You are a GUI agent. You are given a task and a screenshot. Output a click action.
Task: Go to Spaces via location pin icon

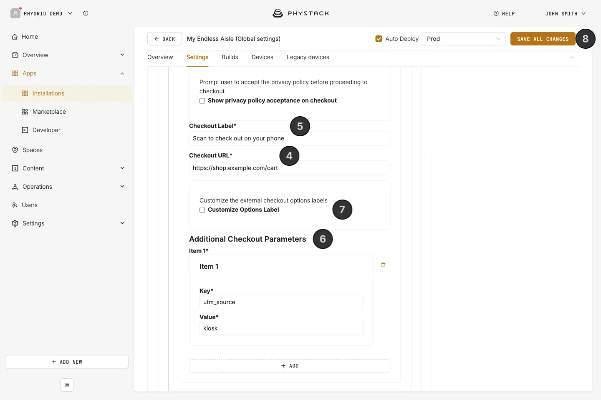[x=15, y=150]
